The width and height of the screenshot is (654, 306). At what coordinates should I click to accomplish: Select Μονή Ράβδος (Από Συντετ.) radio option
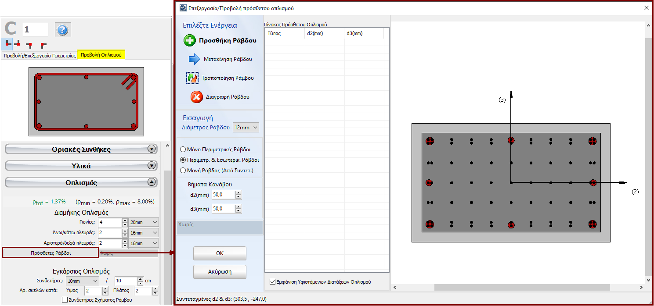tap(183, 170)
